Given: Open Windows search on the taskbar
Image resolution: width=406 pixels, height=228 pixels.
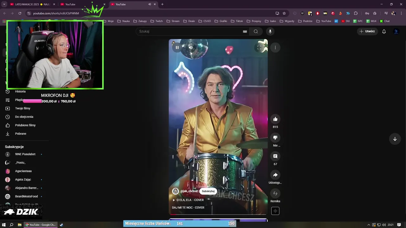Looking at the screenshot, I should click(x=11, y=225).
